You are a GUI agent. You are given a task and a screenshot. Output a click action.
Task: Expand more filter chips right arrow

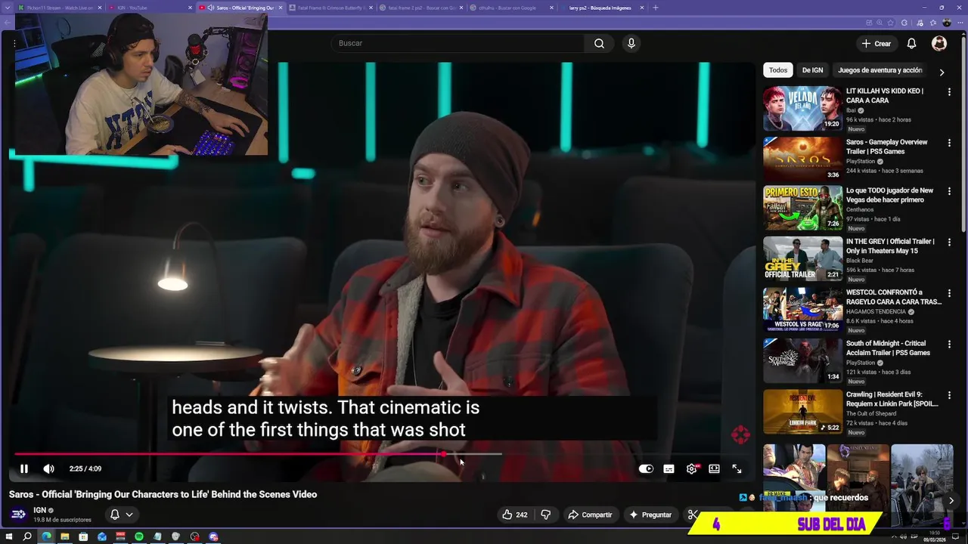[942, 73]
